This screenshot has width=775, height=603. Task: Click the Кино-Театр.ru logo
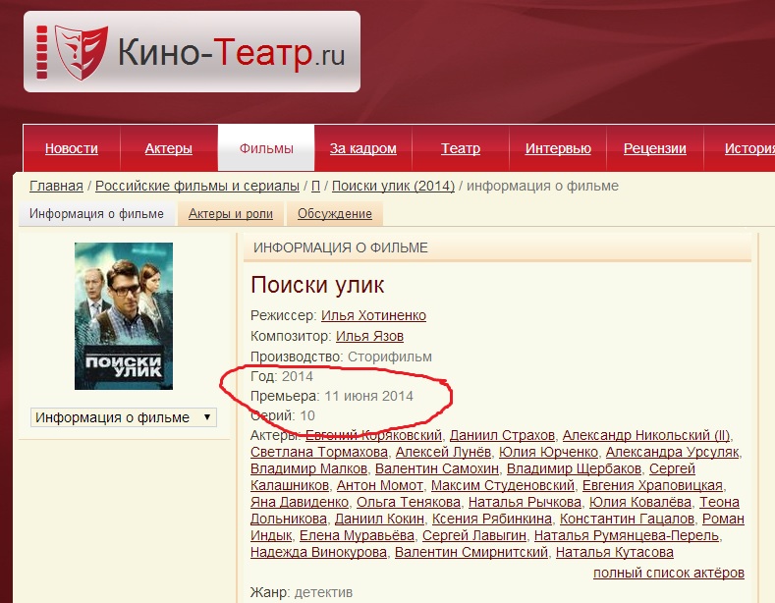[192, 52]
